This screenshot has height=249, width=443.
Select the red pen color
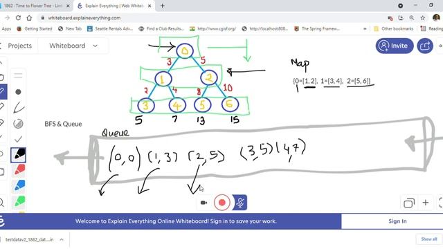tap(19, 170)
